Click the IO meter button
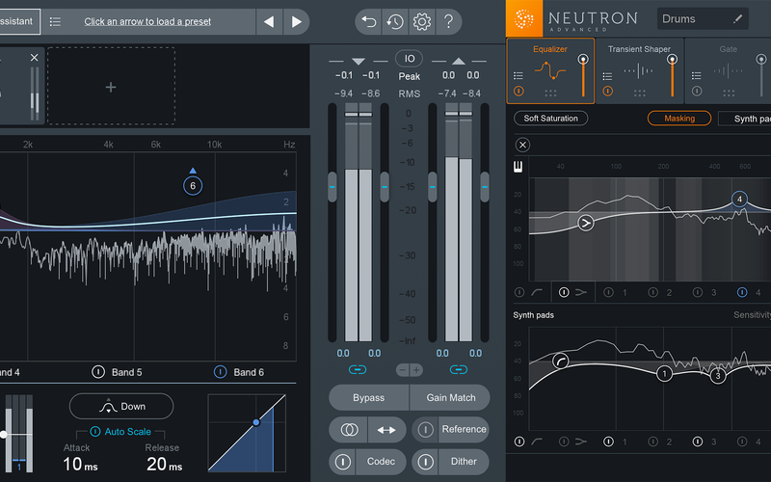The height and width of the screenshot is (482, 771). tap(409, 59)
